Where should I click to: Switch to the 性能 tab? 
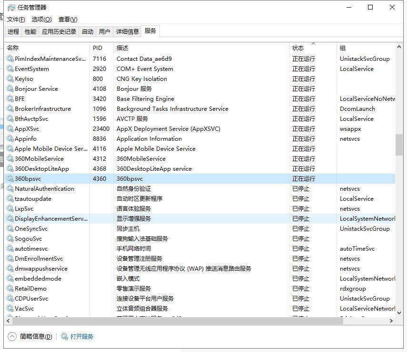coord(30,31)
